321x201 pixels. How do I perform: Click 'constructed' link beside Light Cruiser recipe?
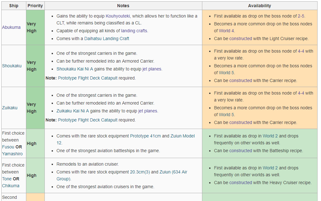click(241, 39)
